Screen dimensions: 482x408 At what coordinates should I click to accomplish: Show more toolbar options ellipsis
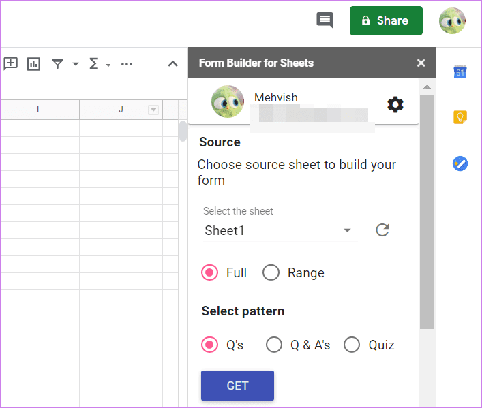coord(127,64)
